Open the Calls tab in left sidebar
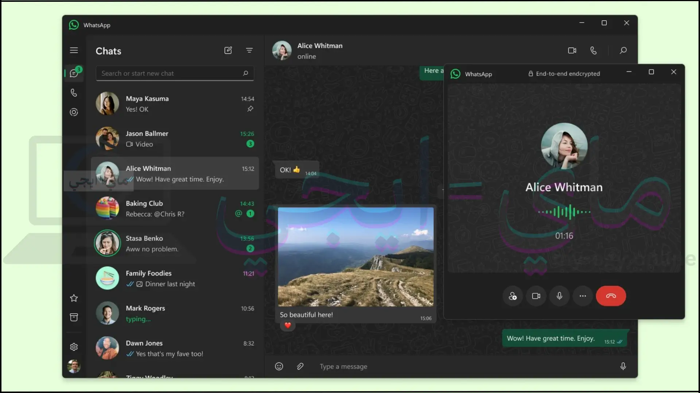 (x=74, y=93)
